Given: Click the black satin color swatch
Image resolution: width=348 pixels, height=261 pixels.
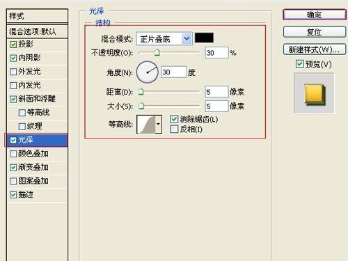Looking at the screenshot, I should 204,38.
